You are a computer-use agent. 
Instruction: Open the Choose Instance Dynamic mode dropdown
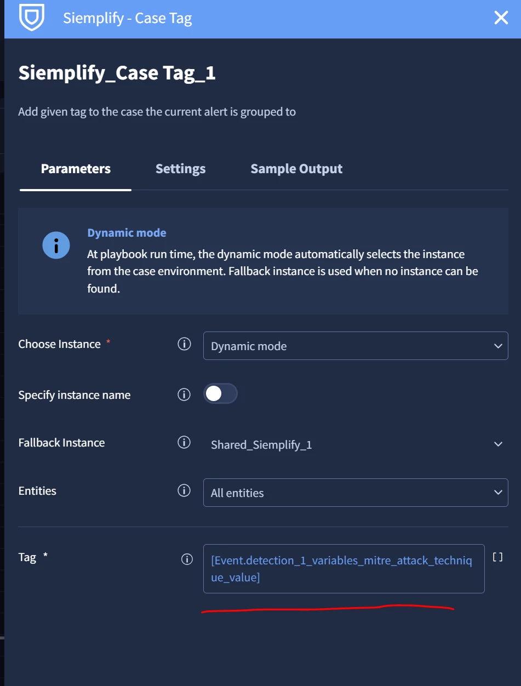click(x=356, y=346)
